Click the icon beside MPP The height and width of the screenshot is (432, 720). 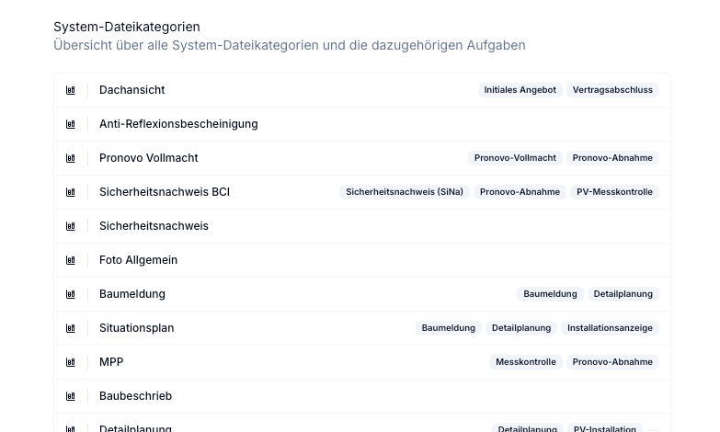pos(70,362)
